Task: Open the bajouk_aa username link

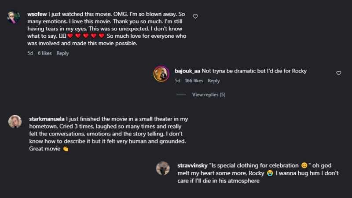Action: [187, 71]
